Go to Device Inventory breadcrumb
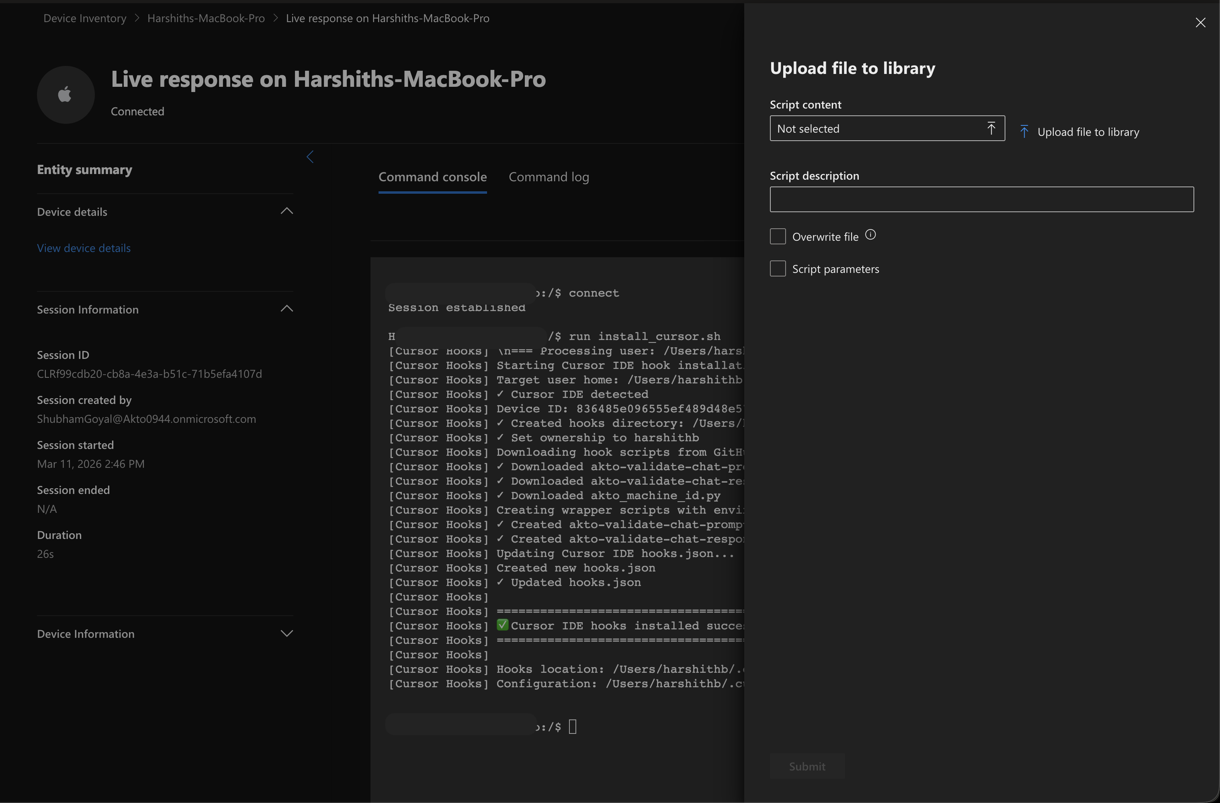Screen dimensions: 1220x803 [84, 18]
